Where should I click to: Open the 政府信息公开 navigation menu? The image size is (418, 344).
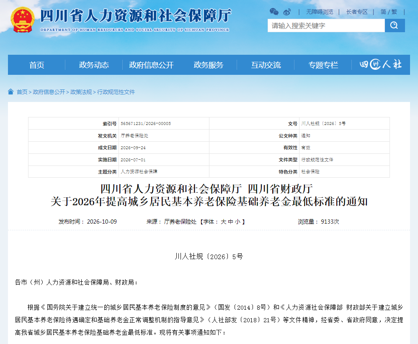pyautogui.click(x=151, y=65)
